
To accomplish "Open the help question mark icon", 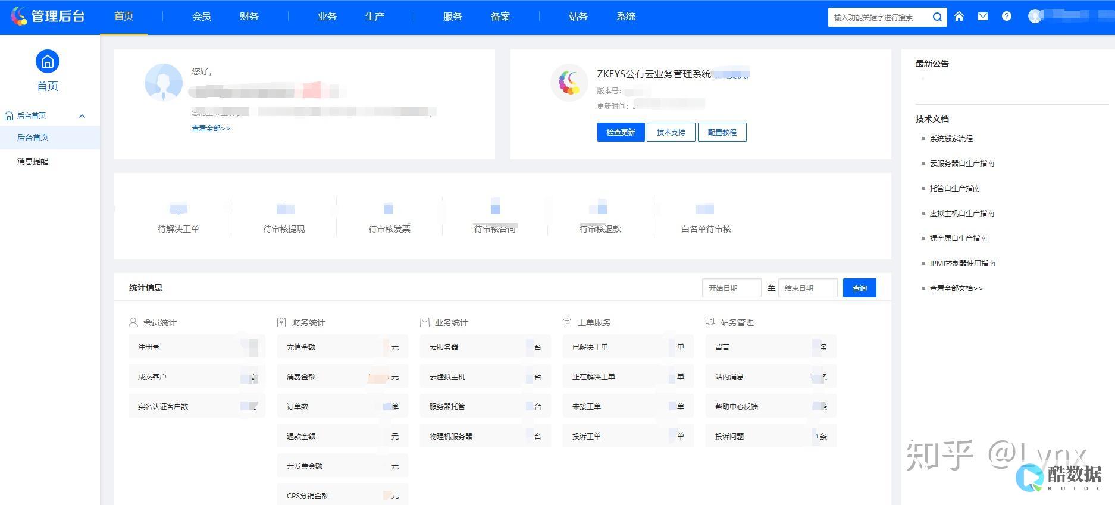I will (1007, 17).
